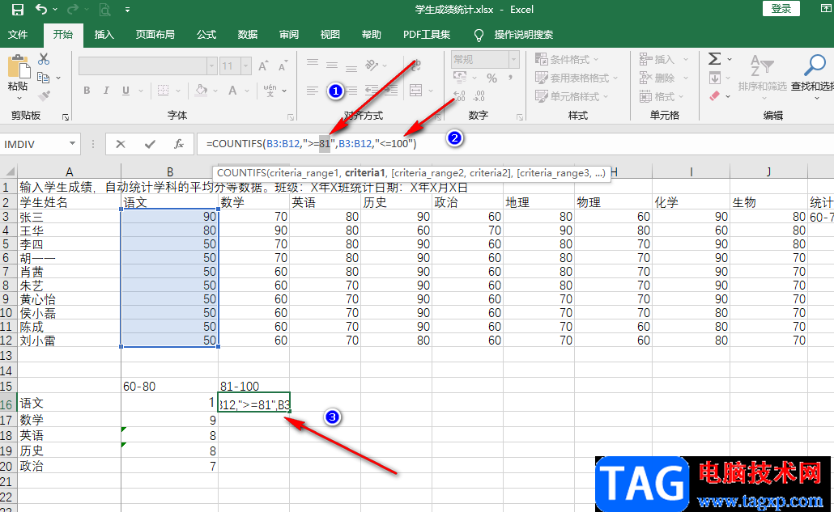Expand the Name Box dropdown arrow

point(72,144)
